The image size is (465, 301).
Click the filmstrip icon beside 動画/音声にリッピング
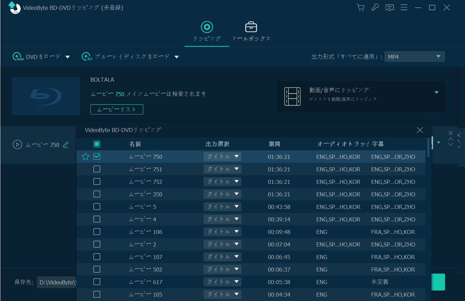(x=293, y=96)
